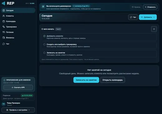Close the С чего начать panel

pos(154,29)
